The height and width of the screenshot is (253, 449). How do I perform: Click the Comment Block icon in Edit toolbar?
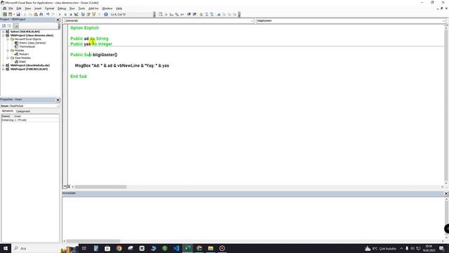point(206,14)
